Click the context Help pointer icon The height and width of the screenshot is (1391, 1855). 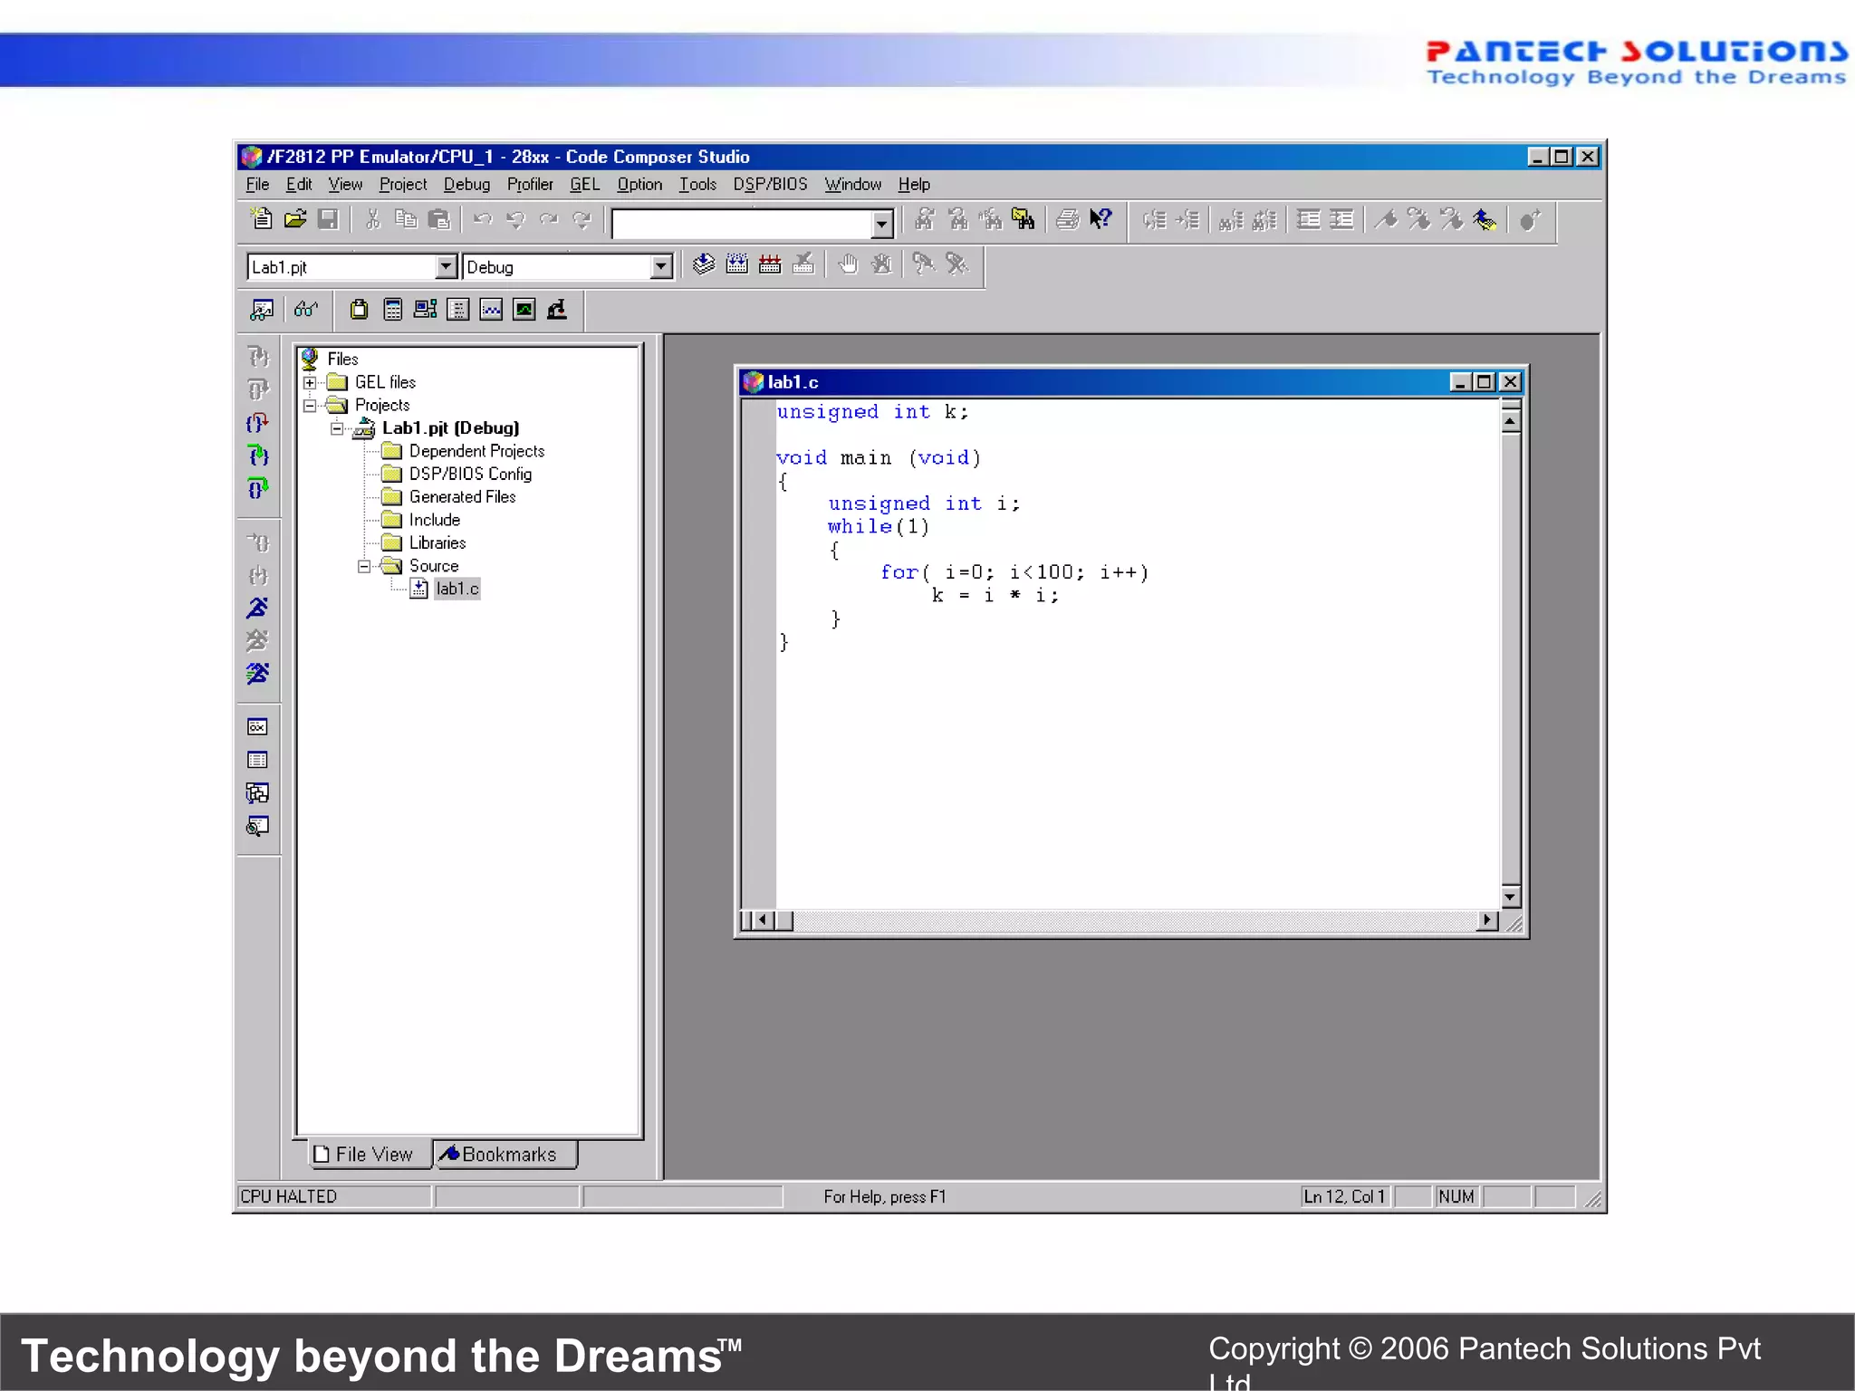1101,219
